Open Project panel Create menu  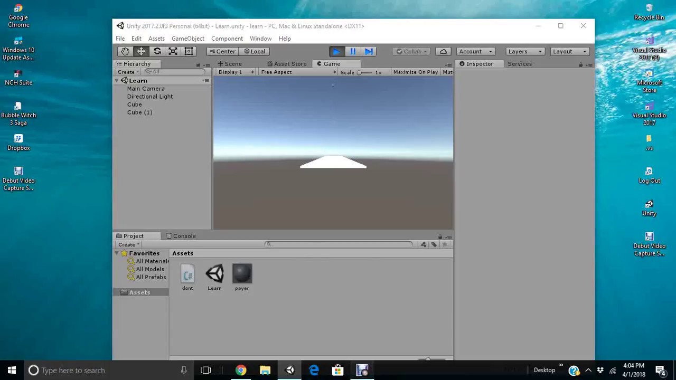coord(128,244)
